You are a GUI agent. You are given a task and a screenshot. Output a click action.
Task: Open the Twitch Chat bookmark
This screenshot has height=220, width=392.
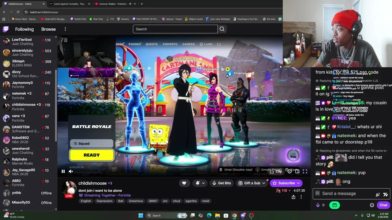pos(78,19)
